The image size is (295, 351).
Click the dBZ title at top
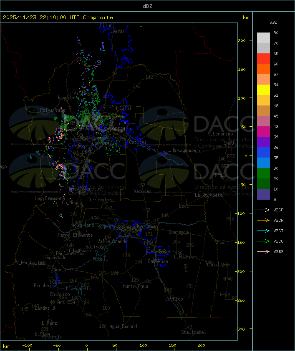[x=148, y=6]
